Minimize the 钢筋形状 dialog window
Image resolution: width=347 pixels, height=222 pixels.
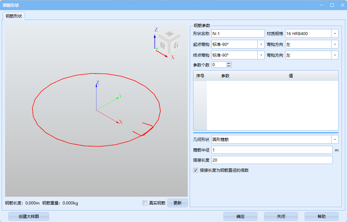point(322,5)
